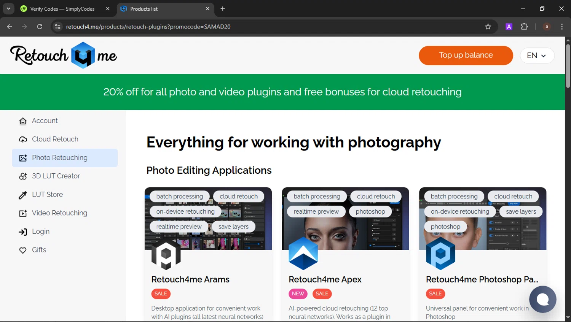
Task: Bookmark this page with star icon
Action: pyautogui.click(x=488, y=27)
